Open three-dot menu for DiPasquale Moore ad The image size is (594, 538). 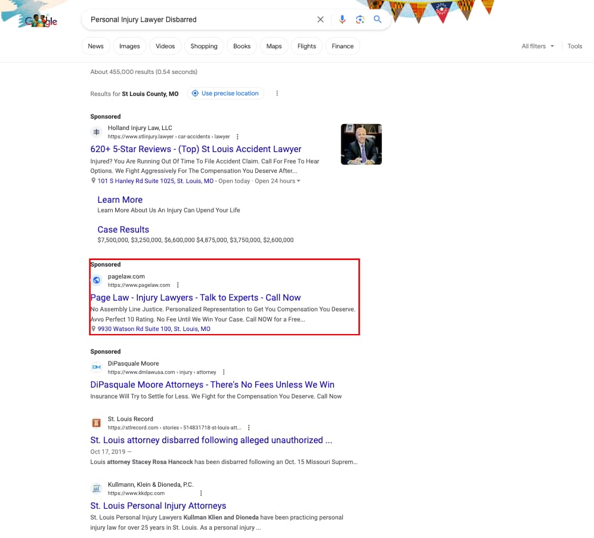point(224,372)
